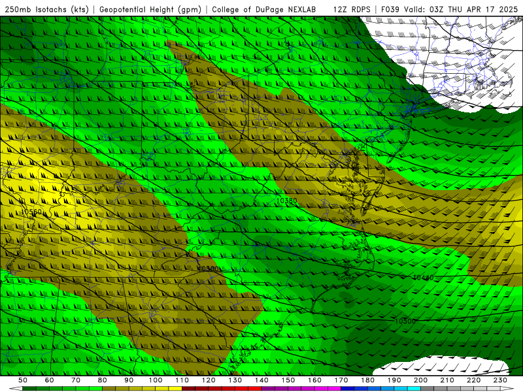Viewport: 523px width, 392px height.
Task: Click the 190 label on the color scale
Action: [x=394, y=380]
